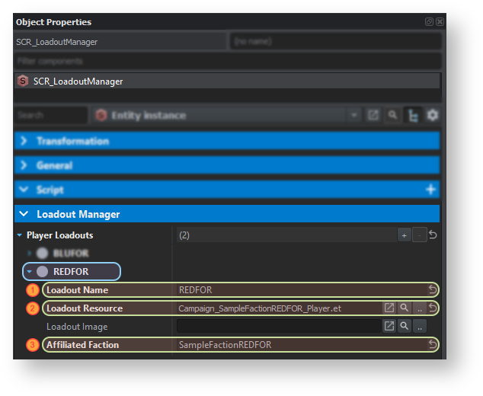The image size is (483, 396).
Task: Close the Object Properties panel
Action: pyautogui.click(x=440, y=22)
